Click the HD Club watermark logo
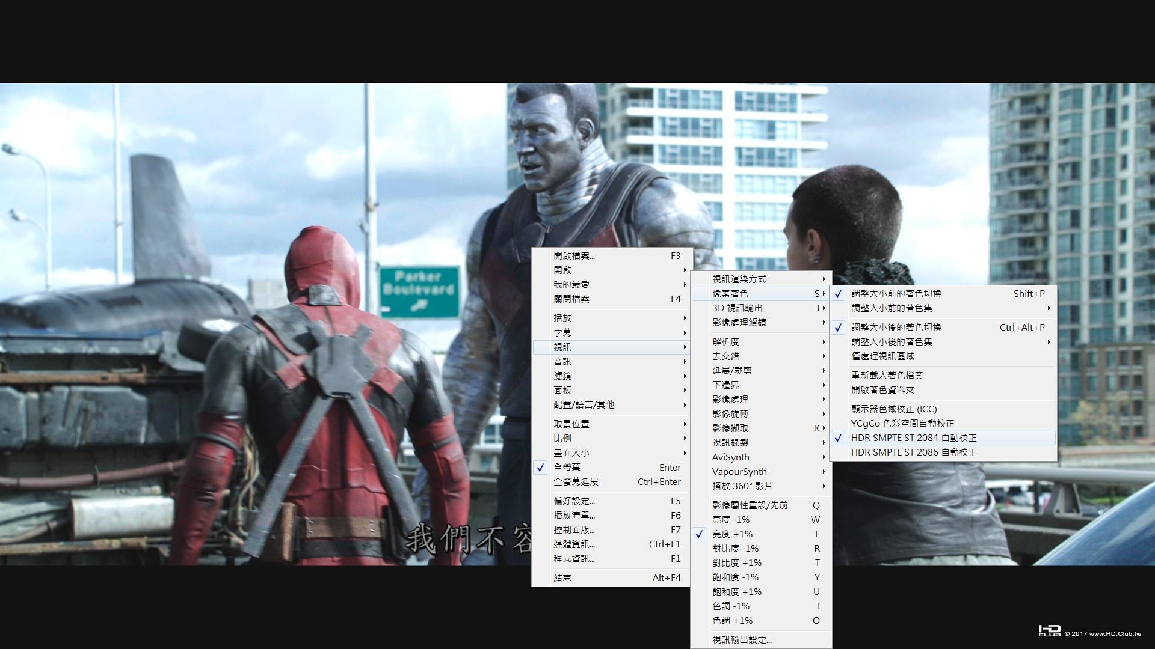Image resolution: width=1155 pixels, height=649 pixels. pos(1049,630)
